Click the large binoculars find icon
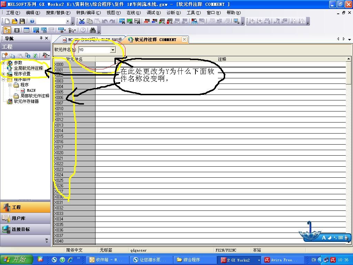The height and width of the screenshot is (265, 353). click(93, 30)
